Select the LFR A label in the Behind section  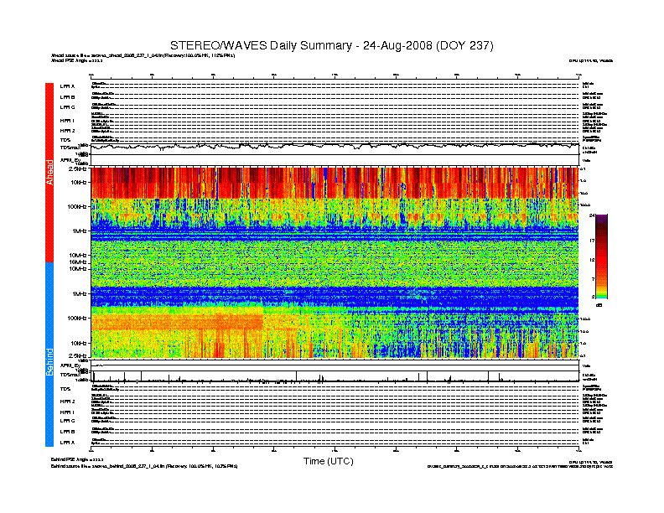[67, 443]
